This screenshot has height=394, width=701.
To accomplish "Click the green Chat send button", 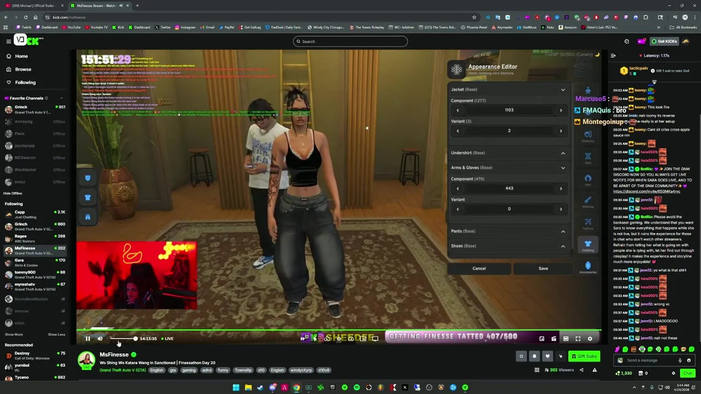I will point(687,373).
